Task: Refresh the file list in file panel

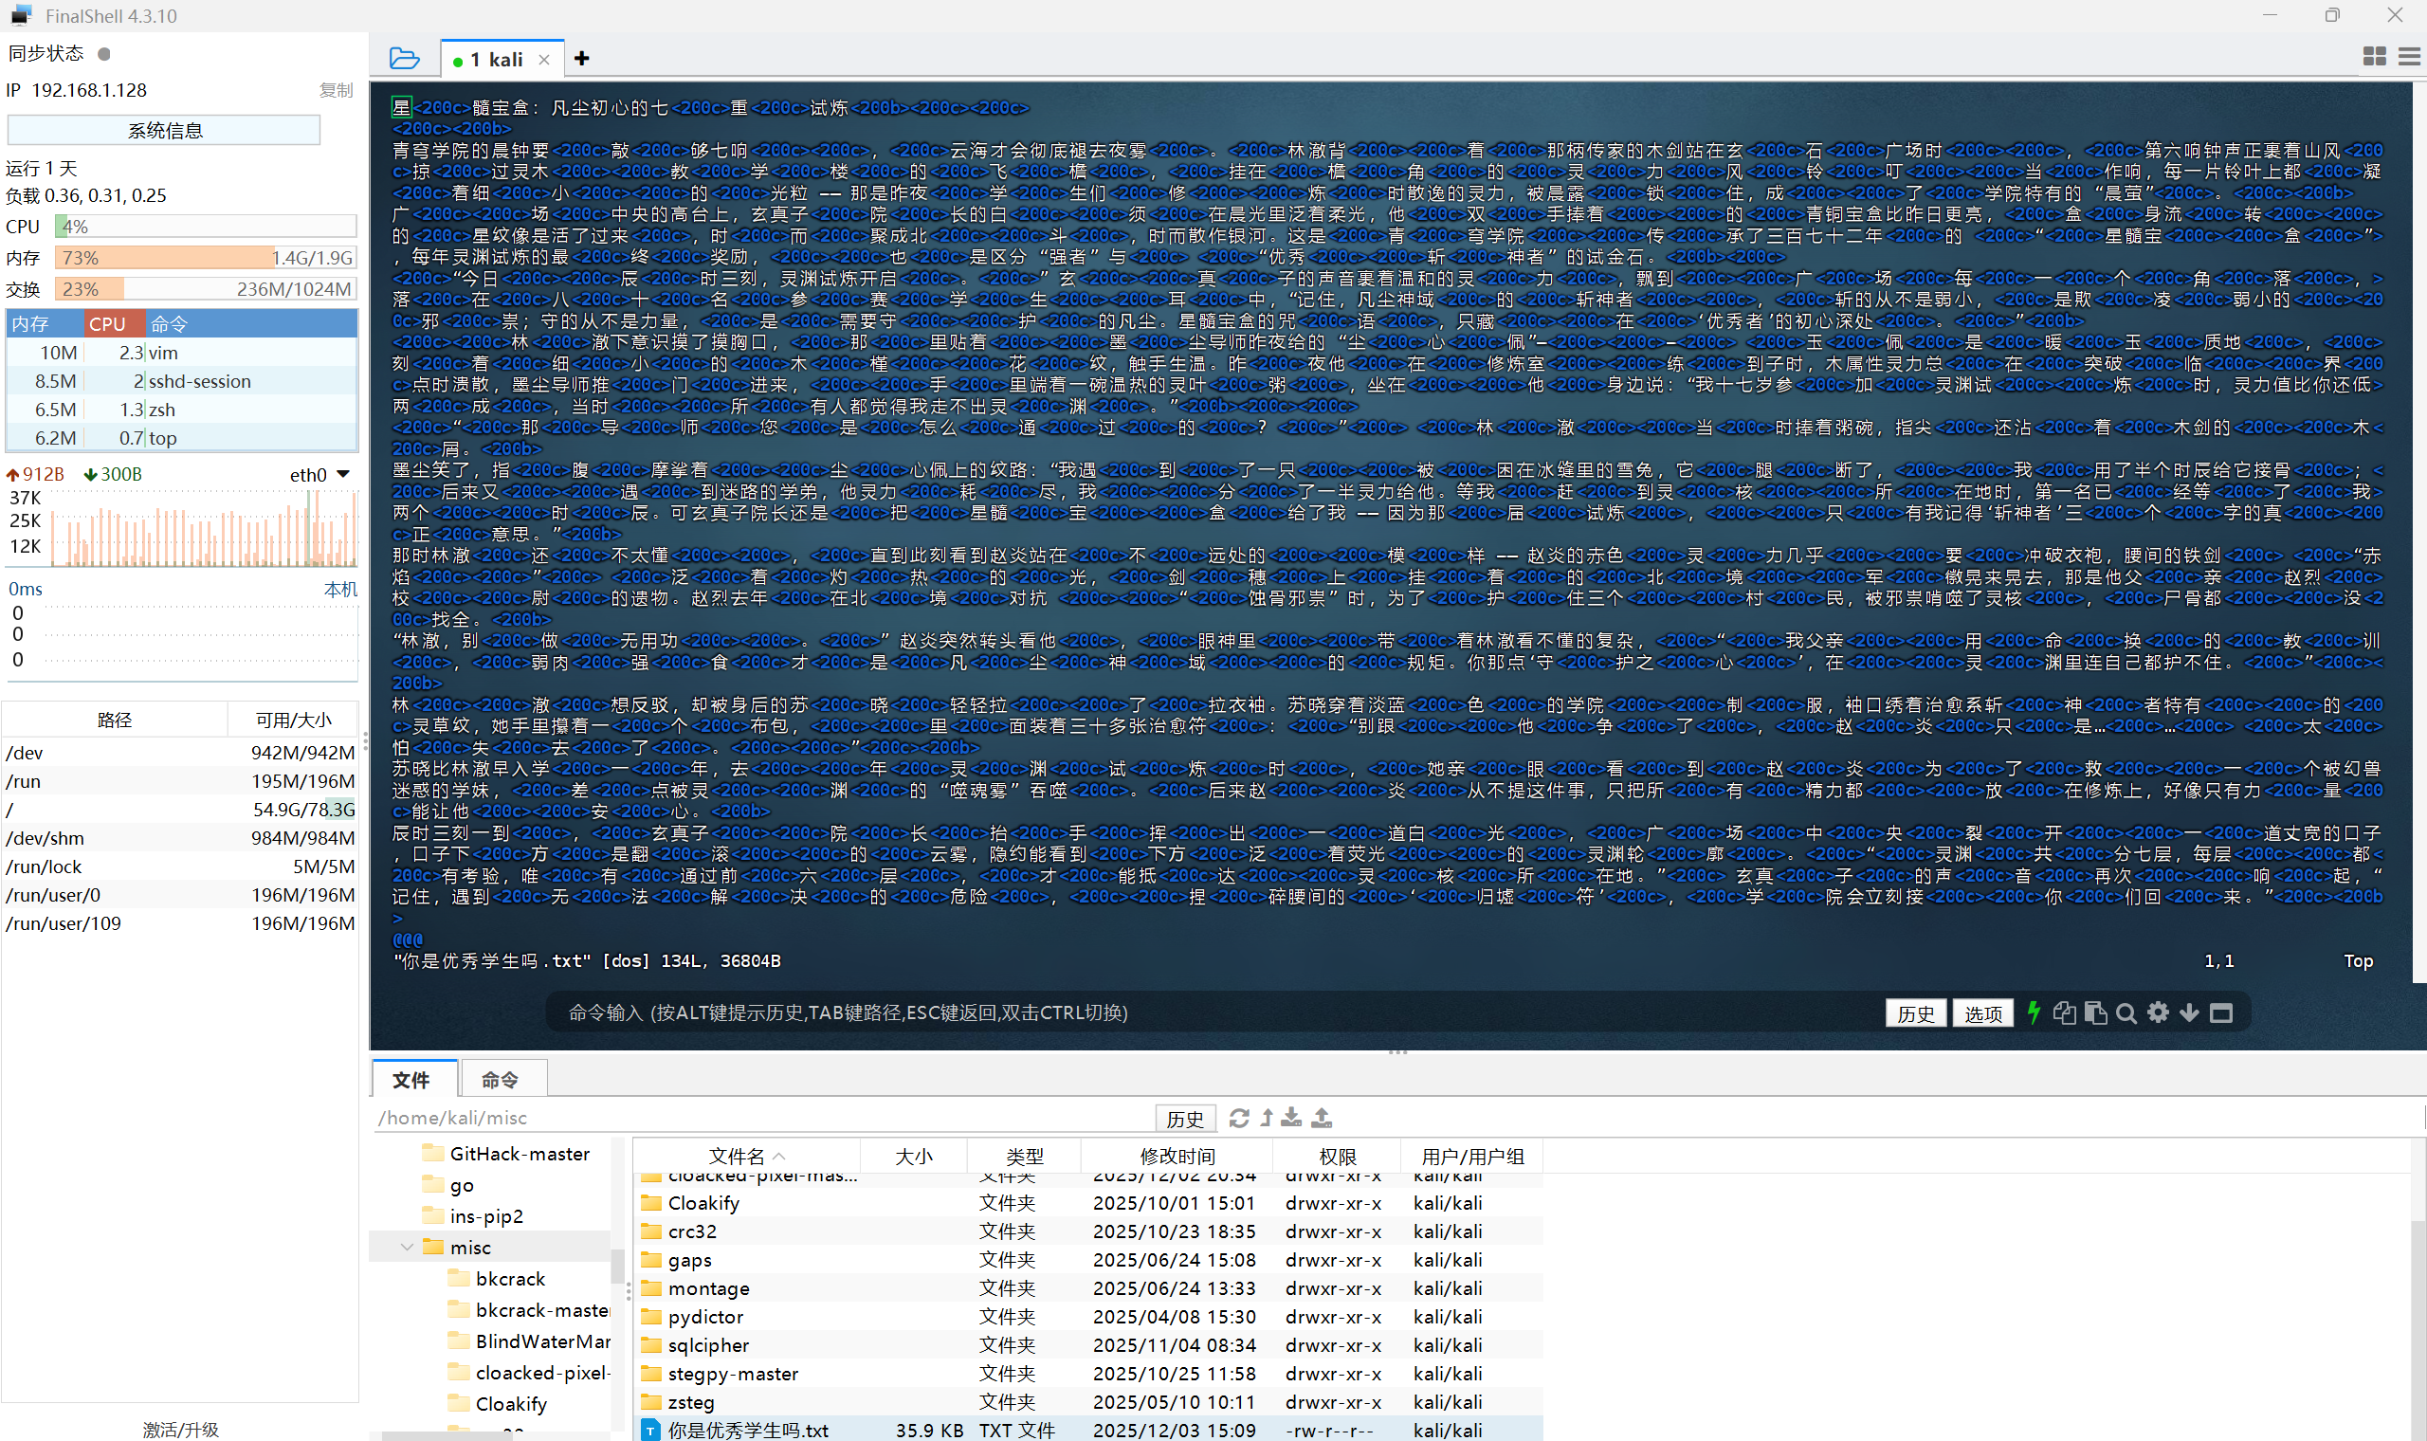Action: 1239,1118
